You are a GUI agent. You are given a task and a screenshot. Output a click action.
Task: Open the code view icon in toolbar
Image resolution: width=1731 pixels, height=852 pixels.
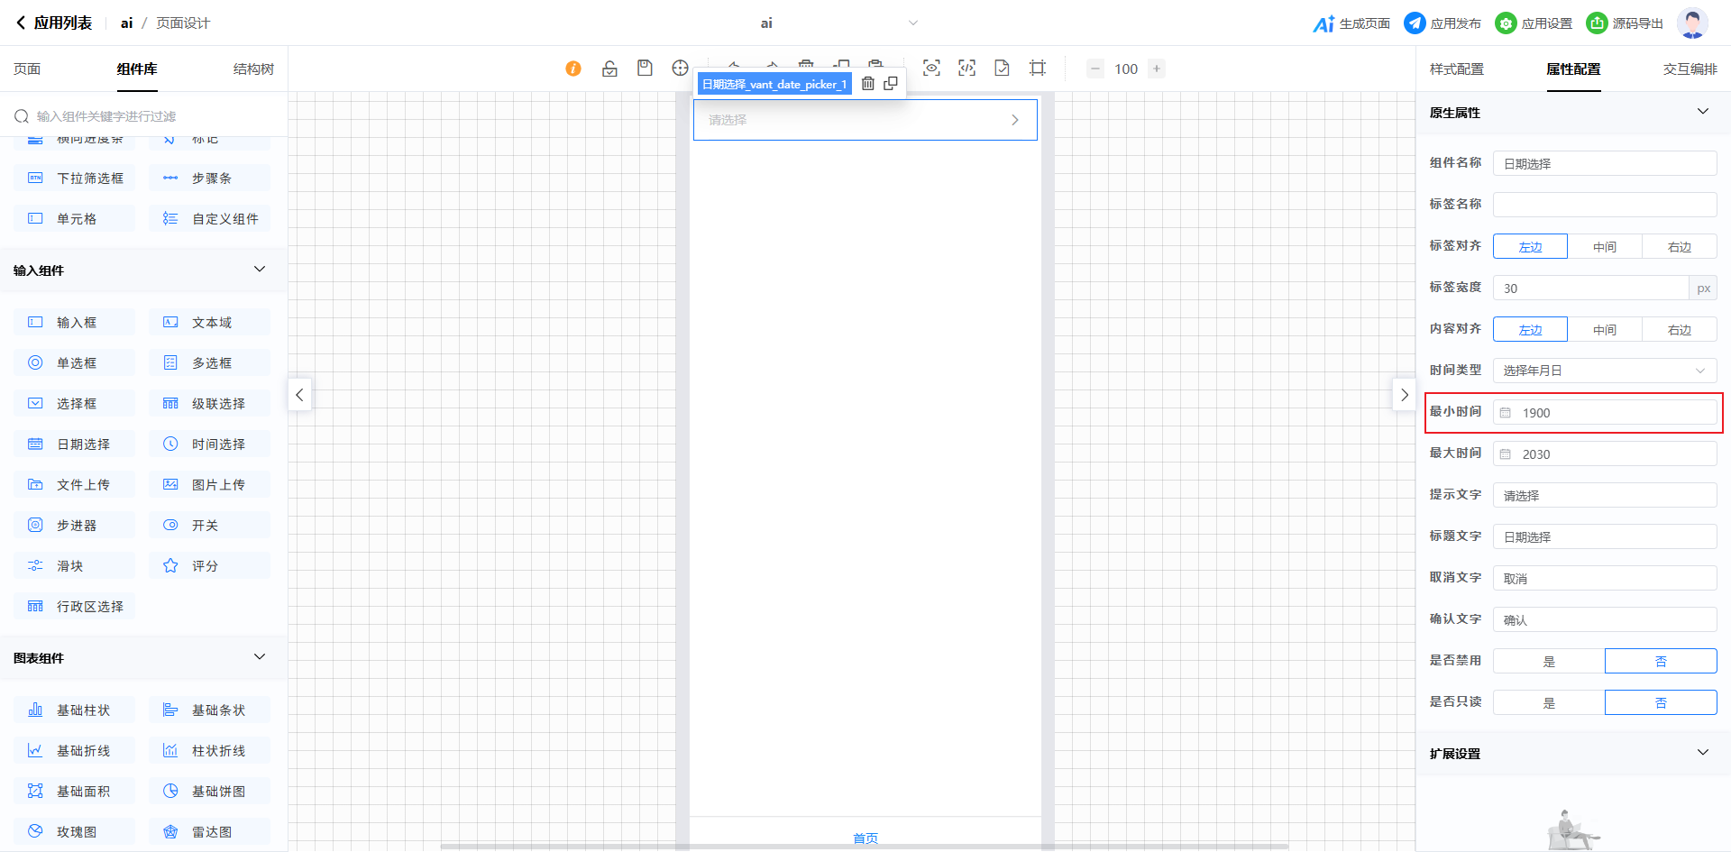[x=966, y=69]
